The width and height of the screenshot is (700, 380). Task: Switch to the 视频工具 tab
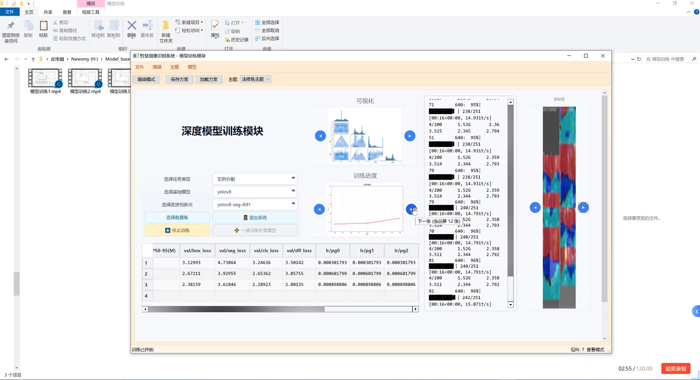91,12
